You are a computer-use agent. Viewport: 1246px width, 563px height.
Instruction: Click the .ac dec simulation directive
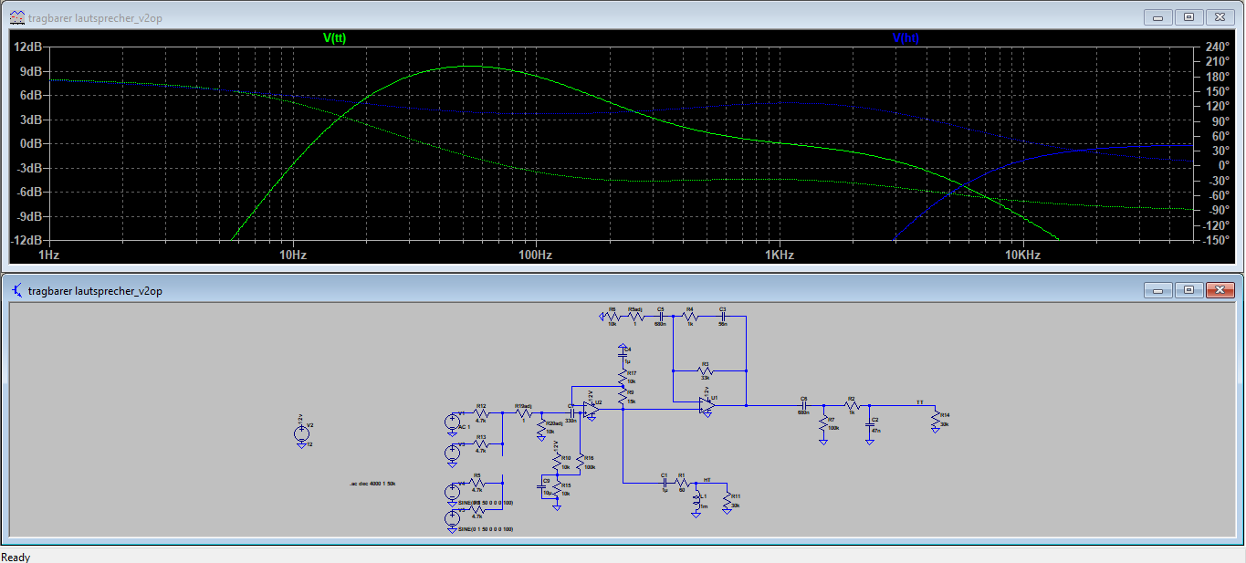(x=372, y=484)
